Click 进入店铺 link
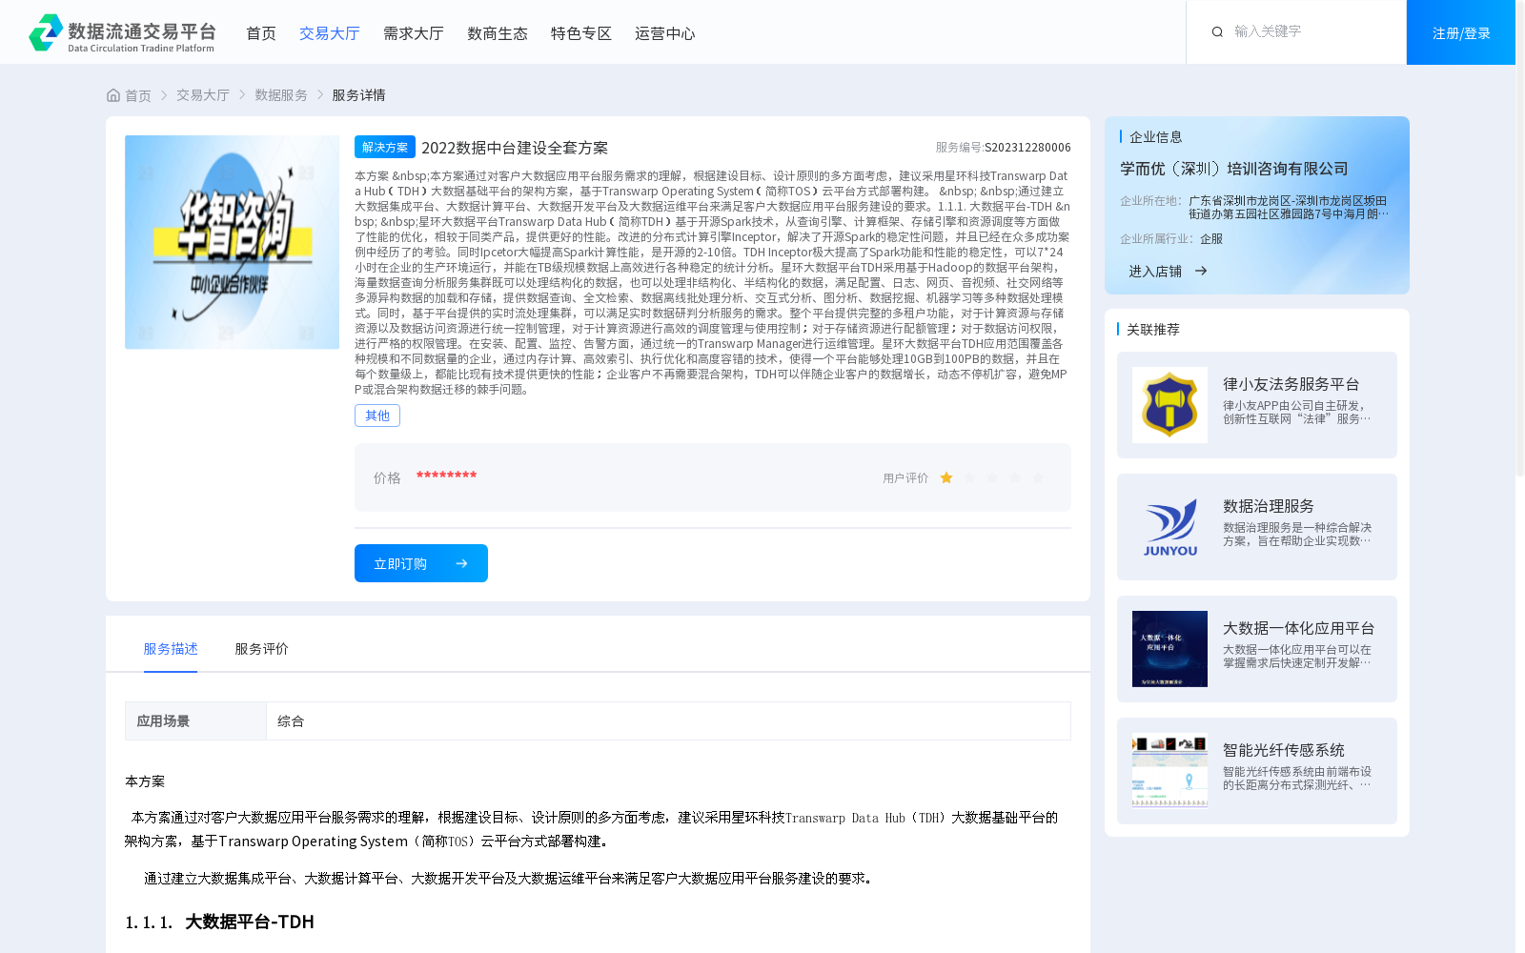 point(1155,272)
